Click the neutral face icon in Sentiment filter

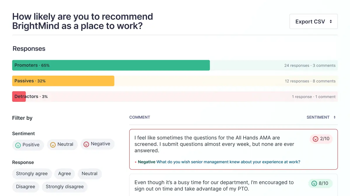pos(53,145)
